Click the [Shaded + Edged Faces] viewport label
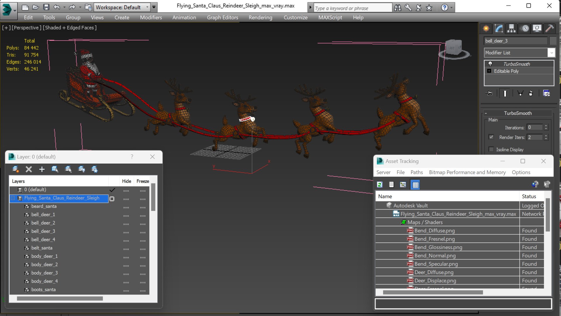This screenshot has height=316, width=561. pyautogui.click(x=70, y=28)
